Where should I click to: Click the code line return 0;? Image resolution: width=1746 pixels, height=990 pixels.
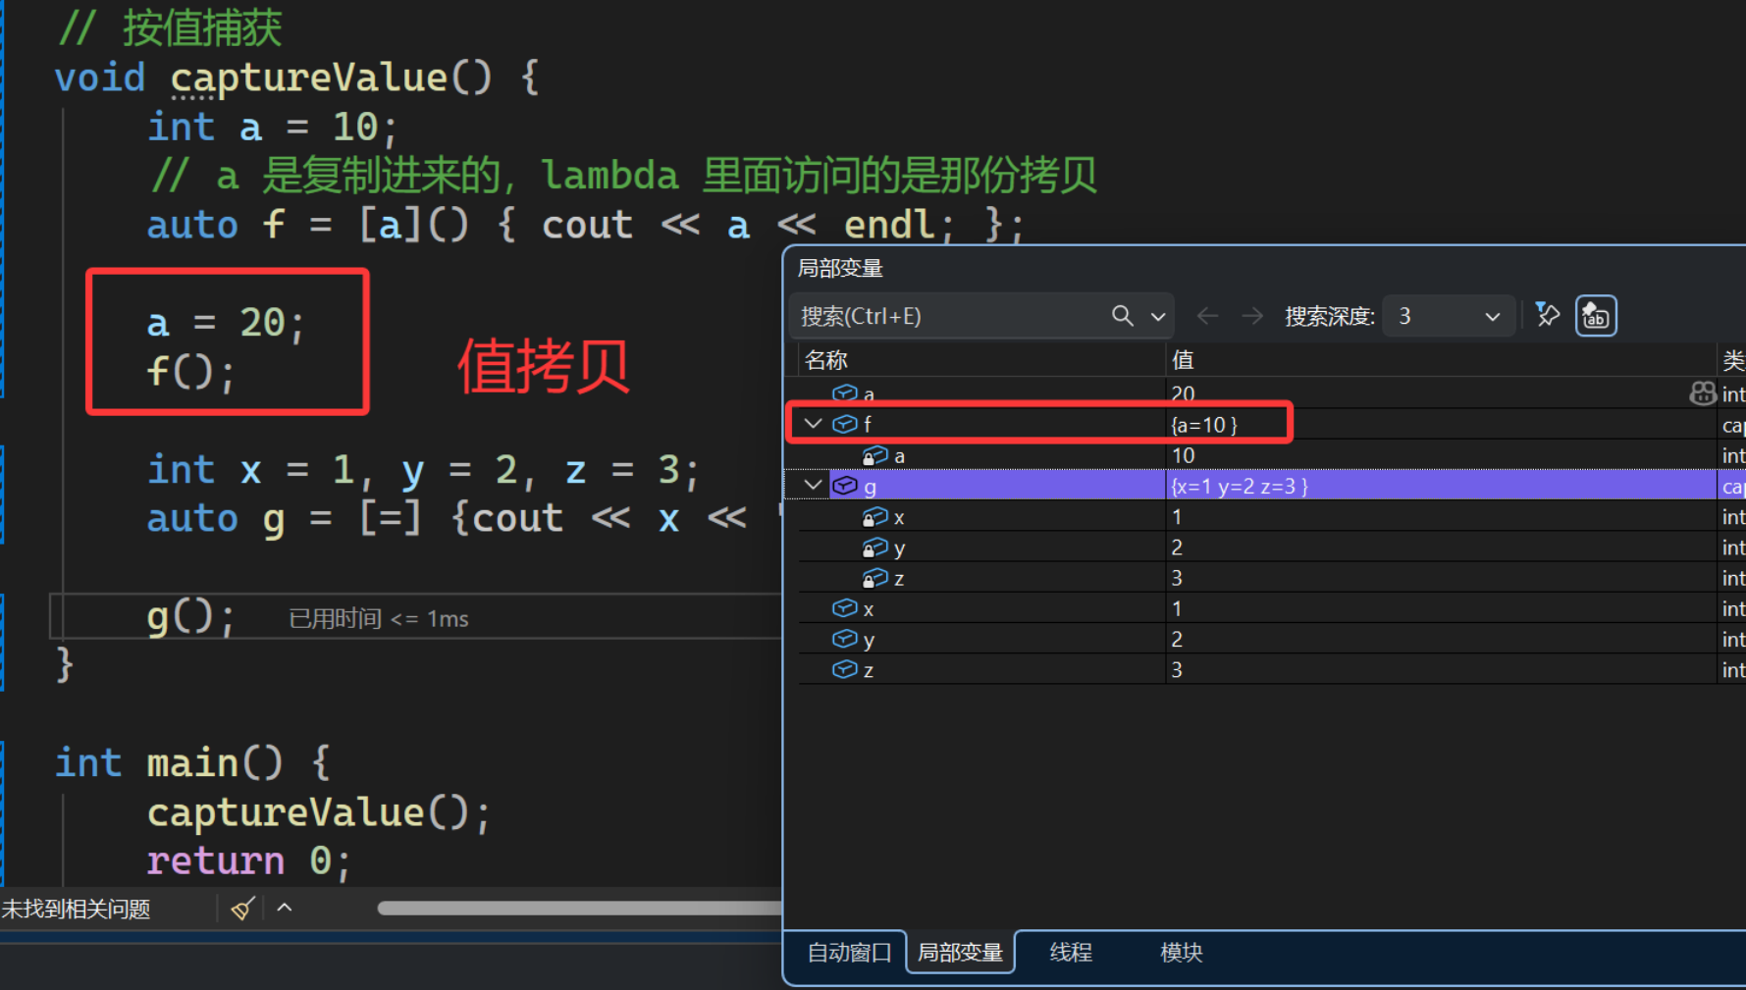[x=248, y=860]
